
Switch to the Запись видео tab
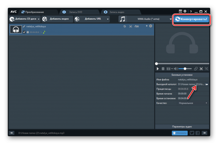117,12
